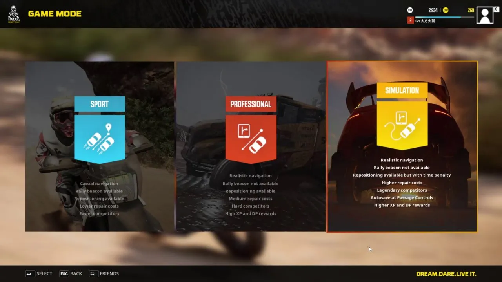Choose the SIMULATION mode banner
The height and width of the screenshot is (282, 502).
pos(402,90)
